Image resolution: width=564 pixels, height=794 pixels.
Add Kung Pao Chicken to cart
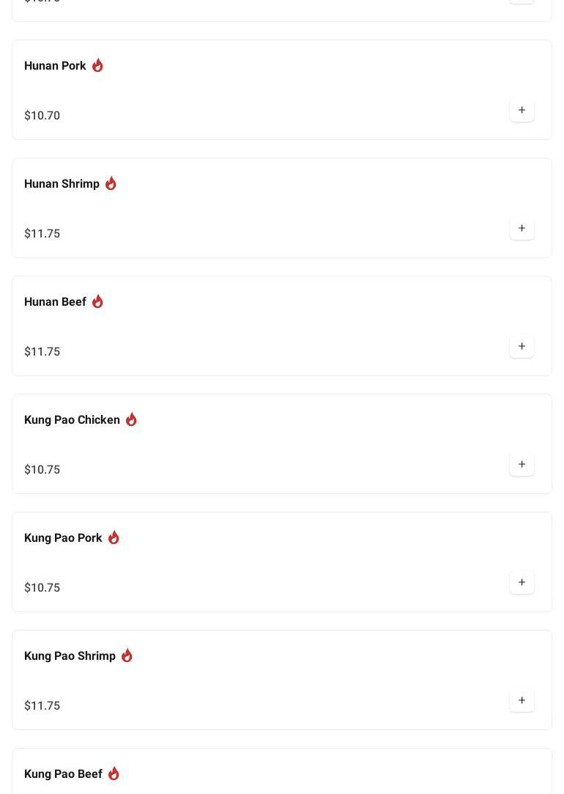(x=522, y=465)
